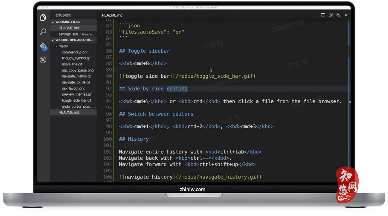The width and height of the screenshot is (388, 216).
Task: Click the "Navigate forward with" line
Action: tap(187, 164)
